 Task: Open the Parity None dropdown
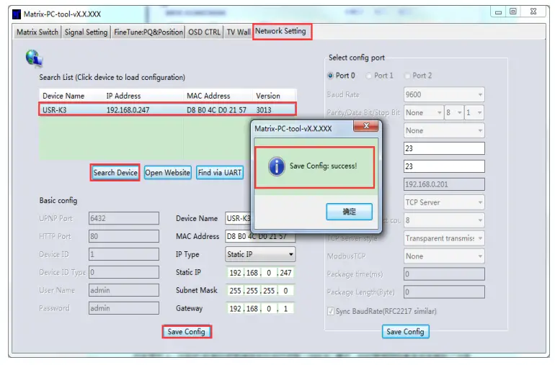click(x=423, y=113)
